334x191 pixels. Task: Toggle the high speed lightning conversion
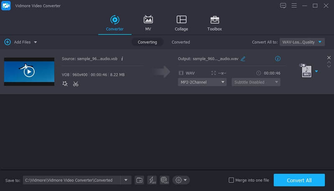tap(152, 180)
